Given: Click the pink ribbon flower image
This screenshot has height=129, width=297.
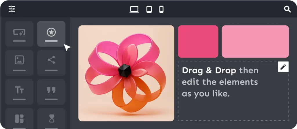Looking at the screenshot, I should click(126, 73).
